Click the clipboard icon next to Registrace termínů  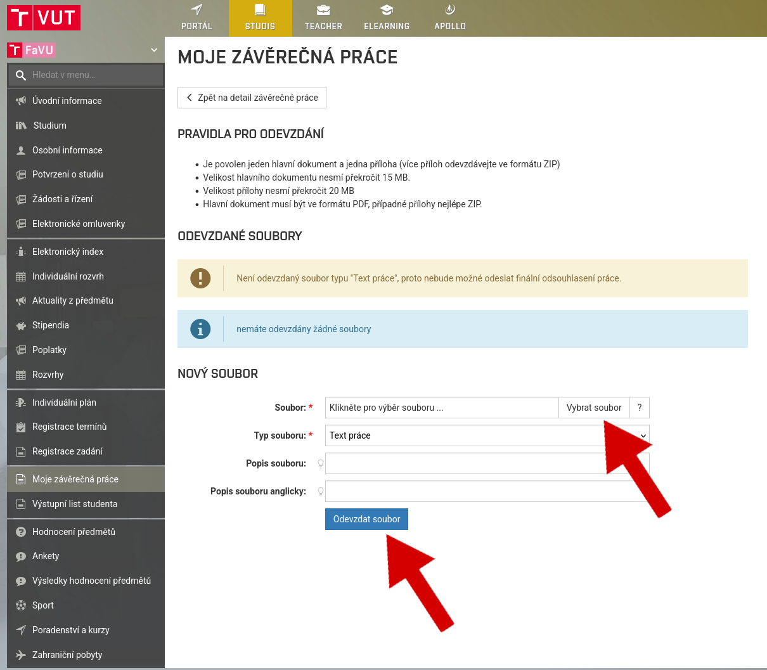(21, 427)
